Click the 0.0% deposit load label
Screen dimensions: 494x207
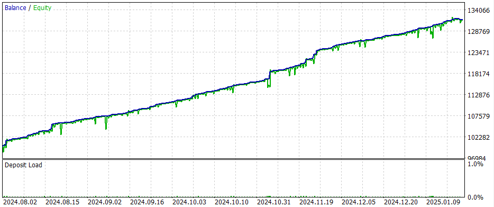475,197
